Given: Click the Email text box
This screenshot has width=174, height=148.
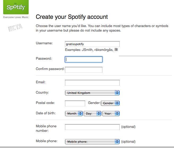Looking at the screenshot, I should point(92,83).
